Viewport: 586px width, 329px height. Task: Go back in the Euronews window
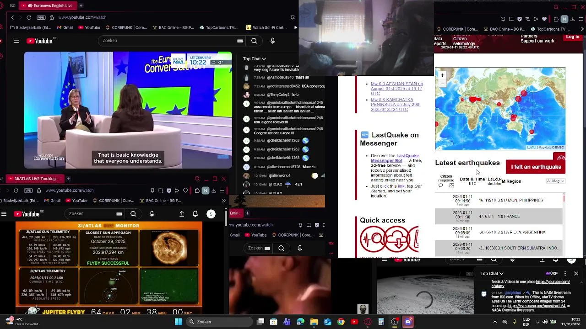point(12,17)
